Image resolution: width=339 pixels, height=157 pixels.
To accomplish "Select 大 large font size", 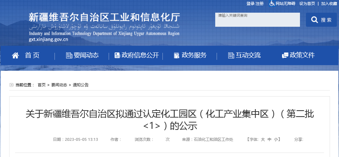I will [x=262, y=139].
